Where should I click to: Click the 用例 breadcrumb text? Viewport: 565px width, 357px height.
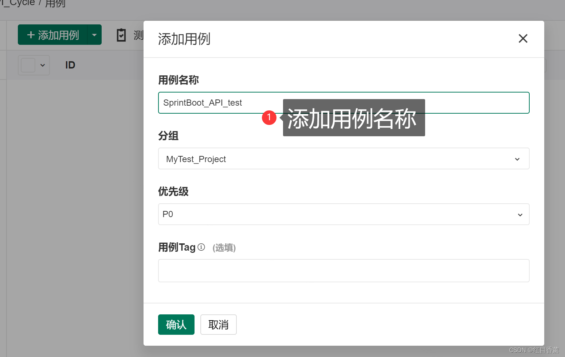click(x=55, y=3)
